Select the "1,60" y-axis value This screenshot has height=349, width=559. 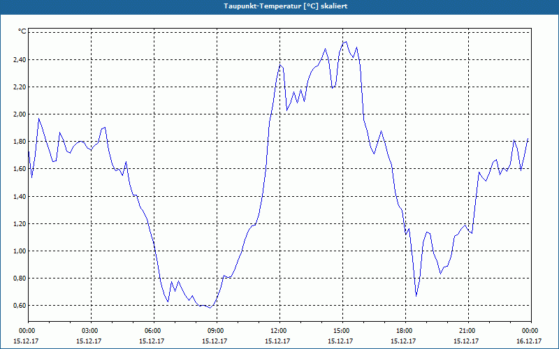[x=20, y=169]
